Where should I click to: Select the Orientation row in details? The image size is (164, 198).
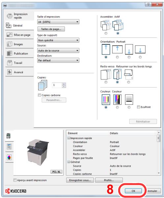coord(111,142)
